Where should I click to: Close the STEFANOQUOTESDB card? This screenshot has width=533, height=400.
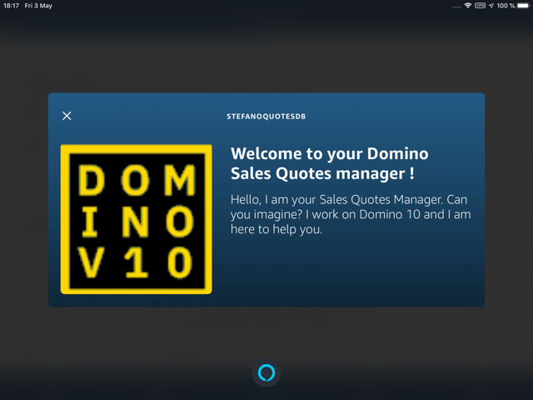click(x=67, y=116)
